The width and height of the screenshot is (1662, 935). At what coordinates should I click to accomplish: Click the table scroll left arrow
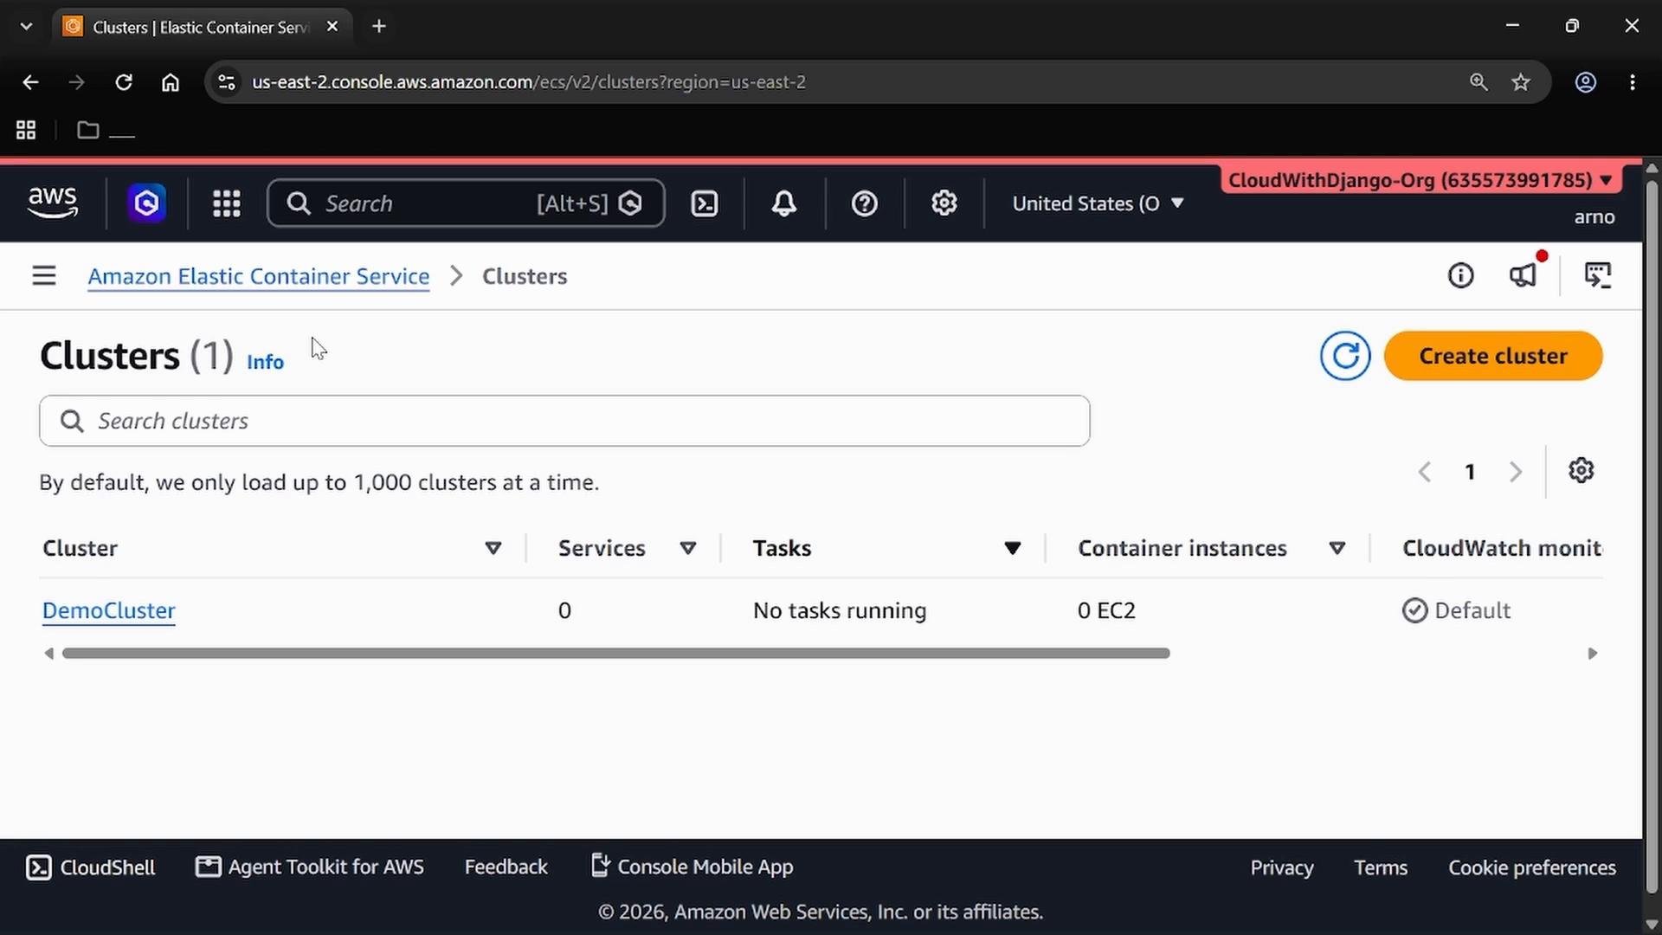coord(48,654)
